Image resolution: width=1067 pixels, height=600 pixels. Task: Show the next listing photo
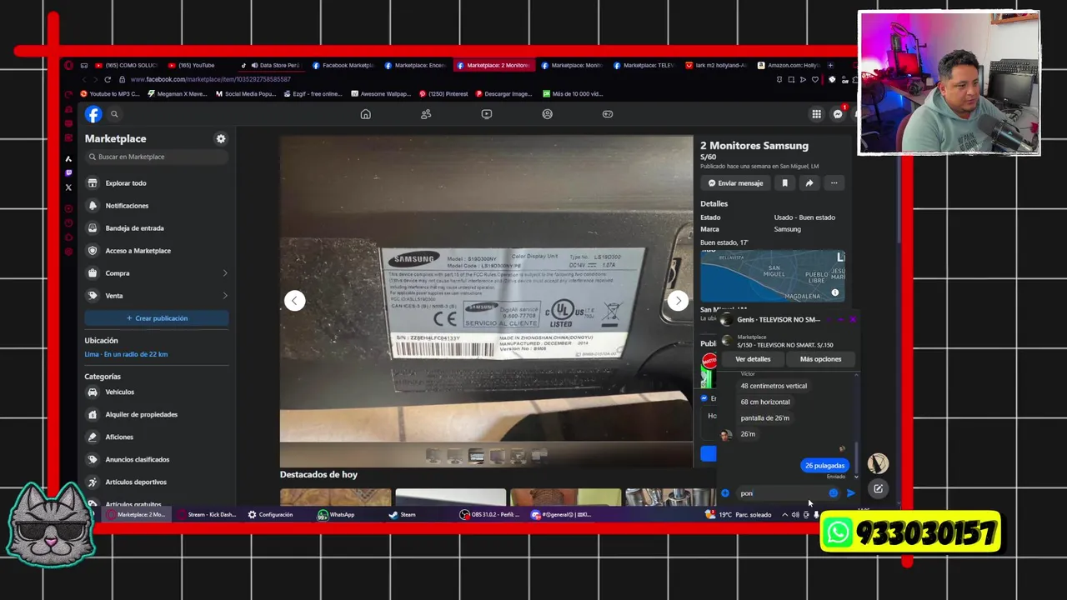678,301
